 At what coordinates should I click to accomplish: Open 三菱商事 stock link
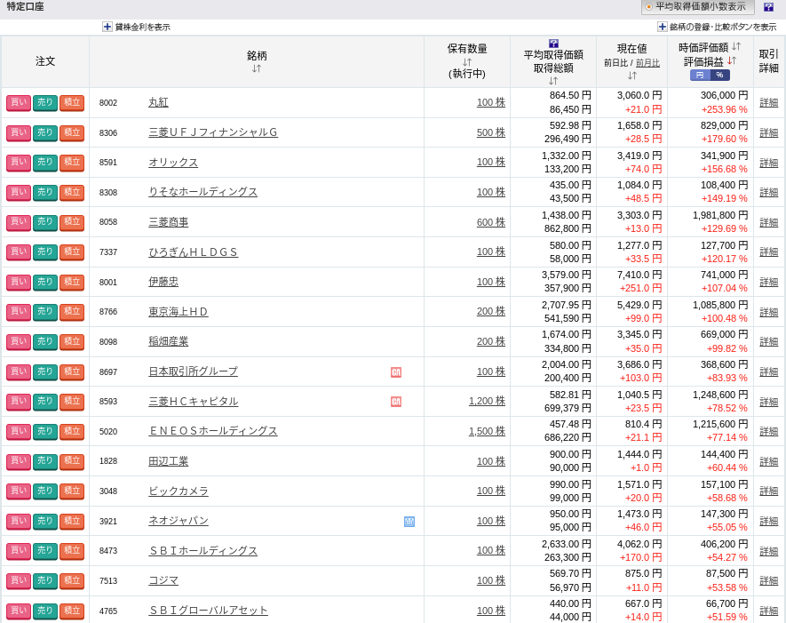coord(169,222)
